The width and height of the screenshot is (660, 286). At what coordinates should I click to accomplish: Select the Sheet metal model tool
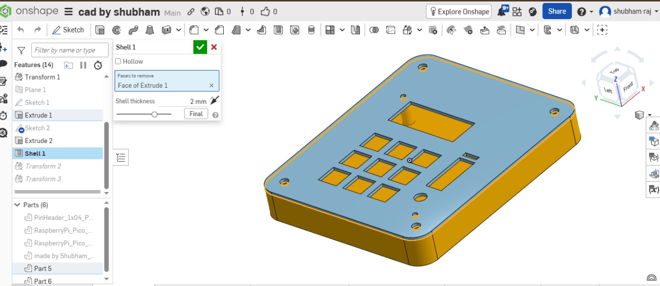(x=574, y=30)
